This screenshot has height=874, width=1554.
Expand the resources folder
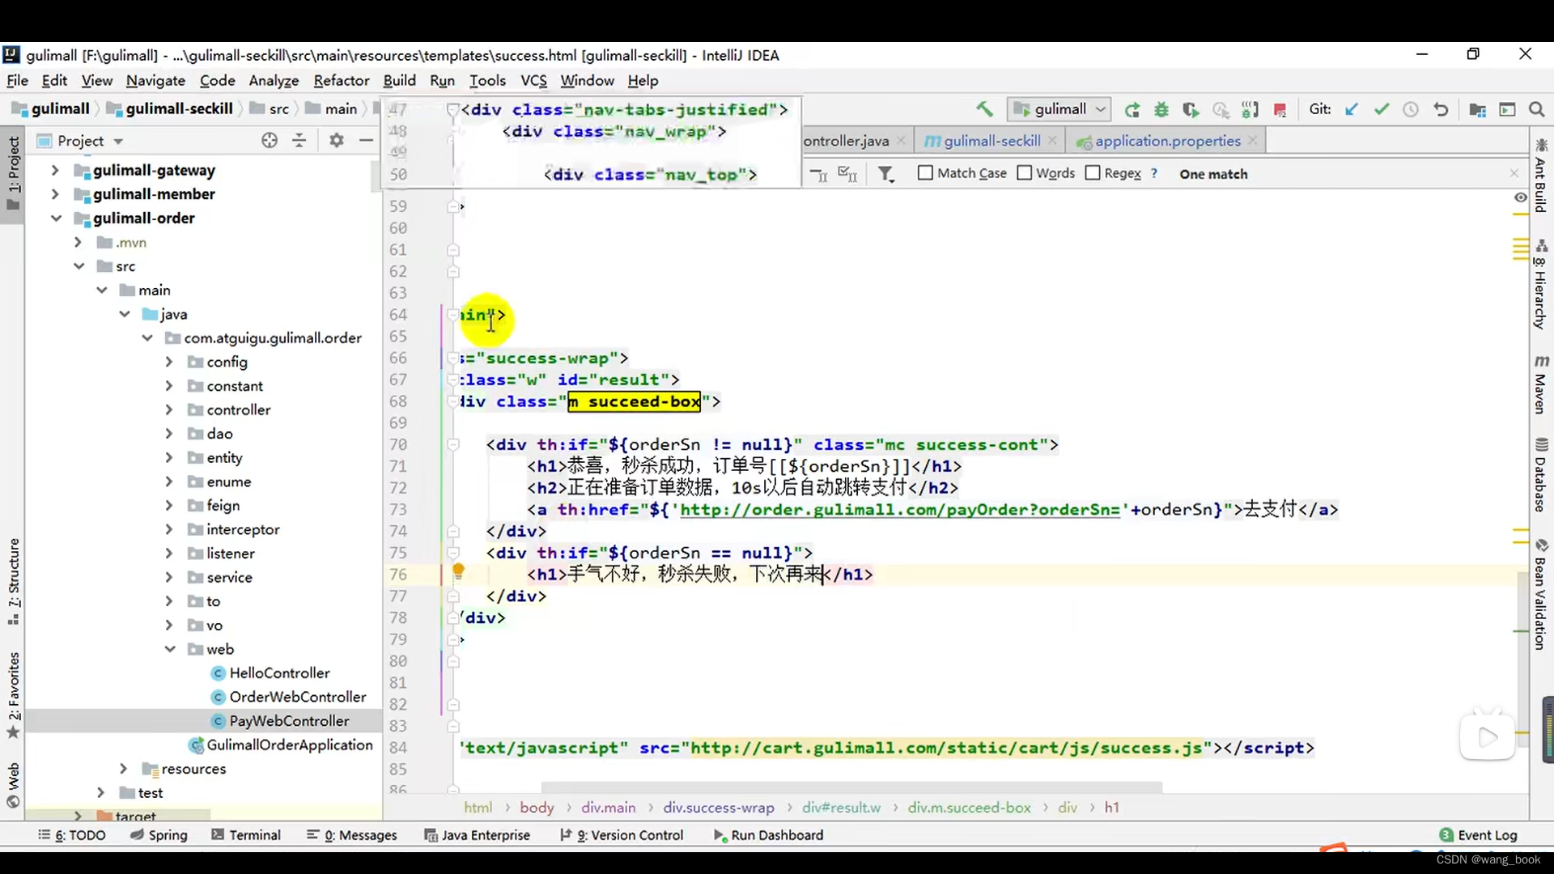coord(123,769)
